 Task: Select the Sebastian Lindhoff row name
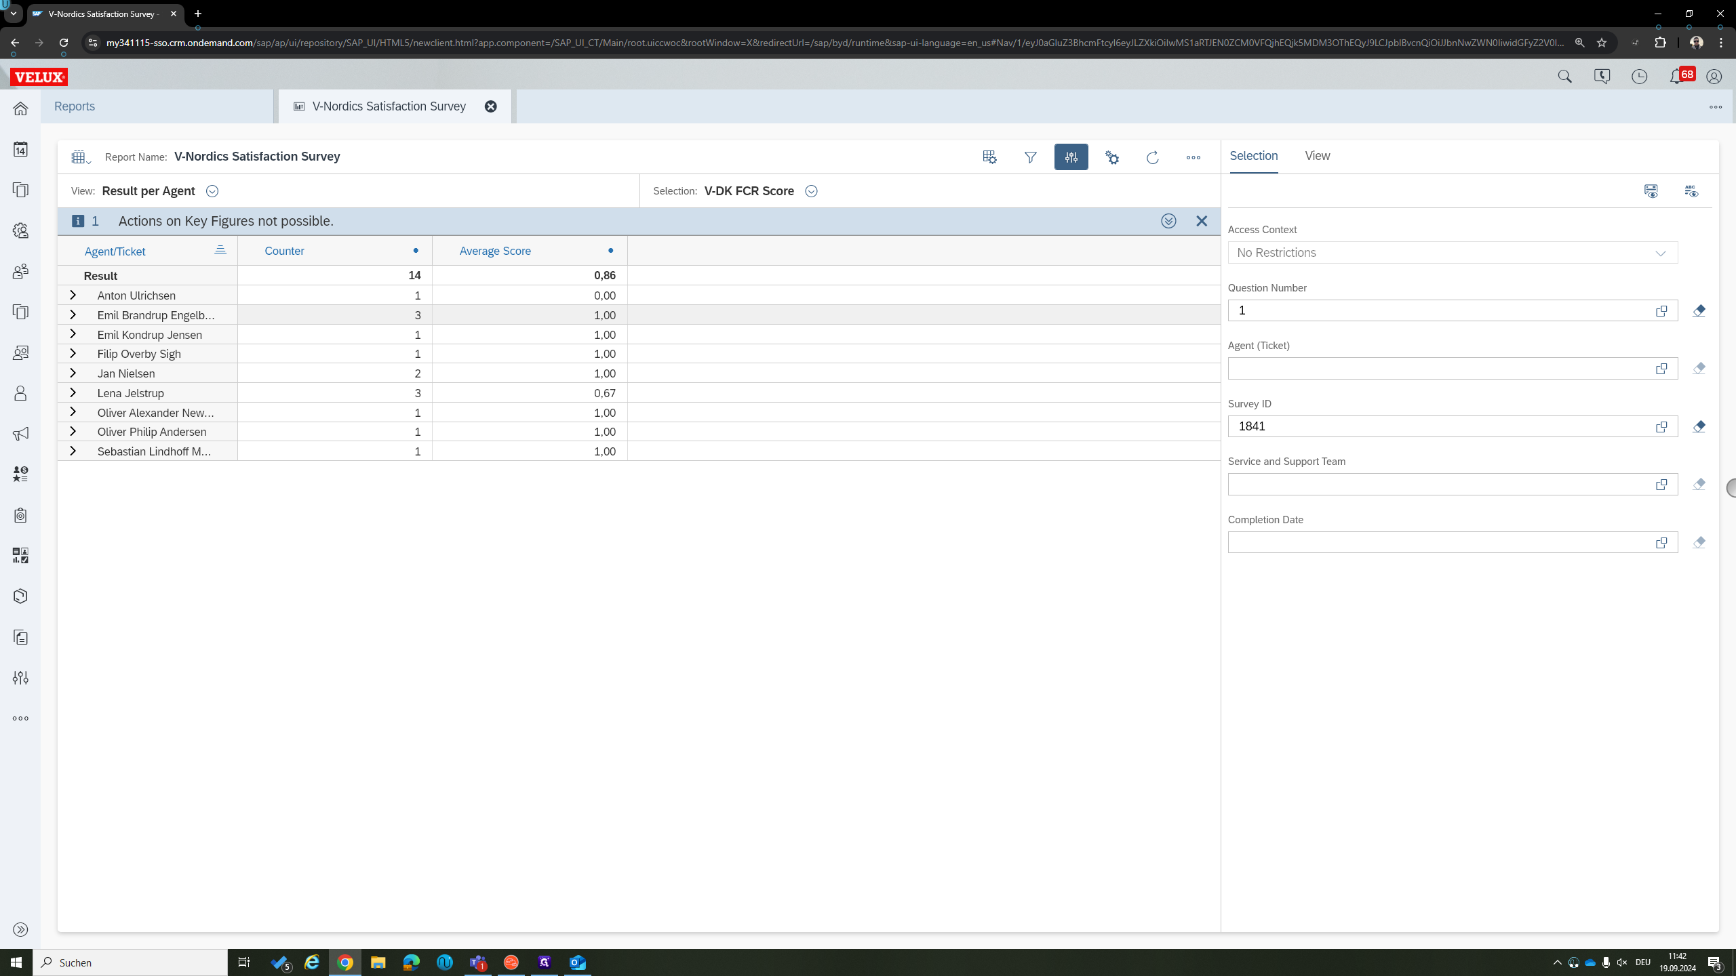(154, 451)
